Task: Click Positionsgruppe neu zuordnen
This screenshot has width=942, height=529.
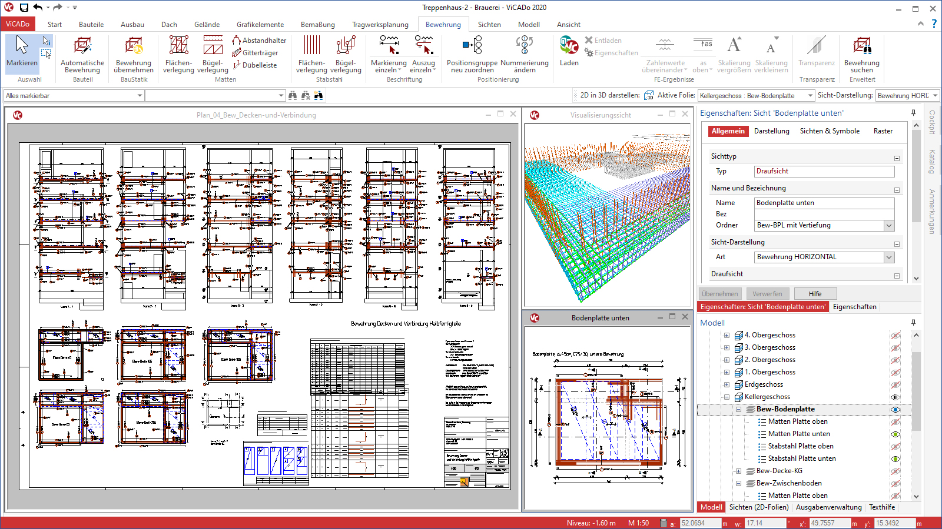Action: [x=472, y=54]
